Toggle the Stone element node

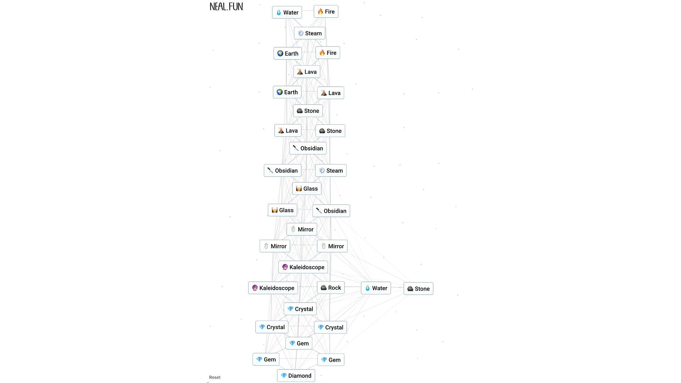click(x=307, y=111)
